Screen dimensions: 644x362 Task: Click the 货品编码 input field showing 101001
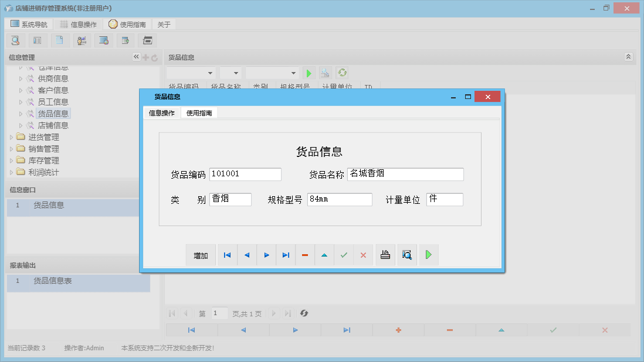245,174
